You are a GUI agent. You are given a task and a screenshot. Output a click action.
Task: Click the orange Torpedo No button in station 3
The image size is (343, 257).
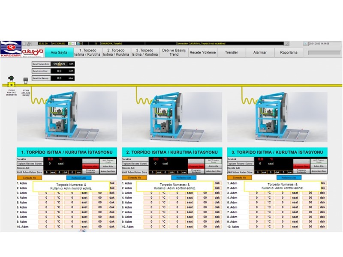pos(240,178)
